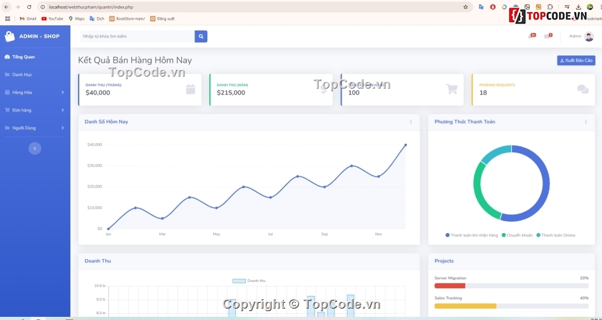Click Google Translate extension icon
The image size is (602, 320).
click(482, 7)
